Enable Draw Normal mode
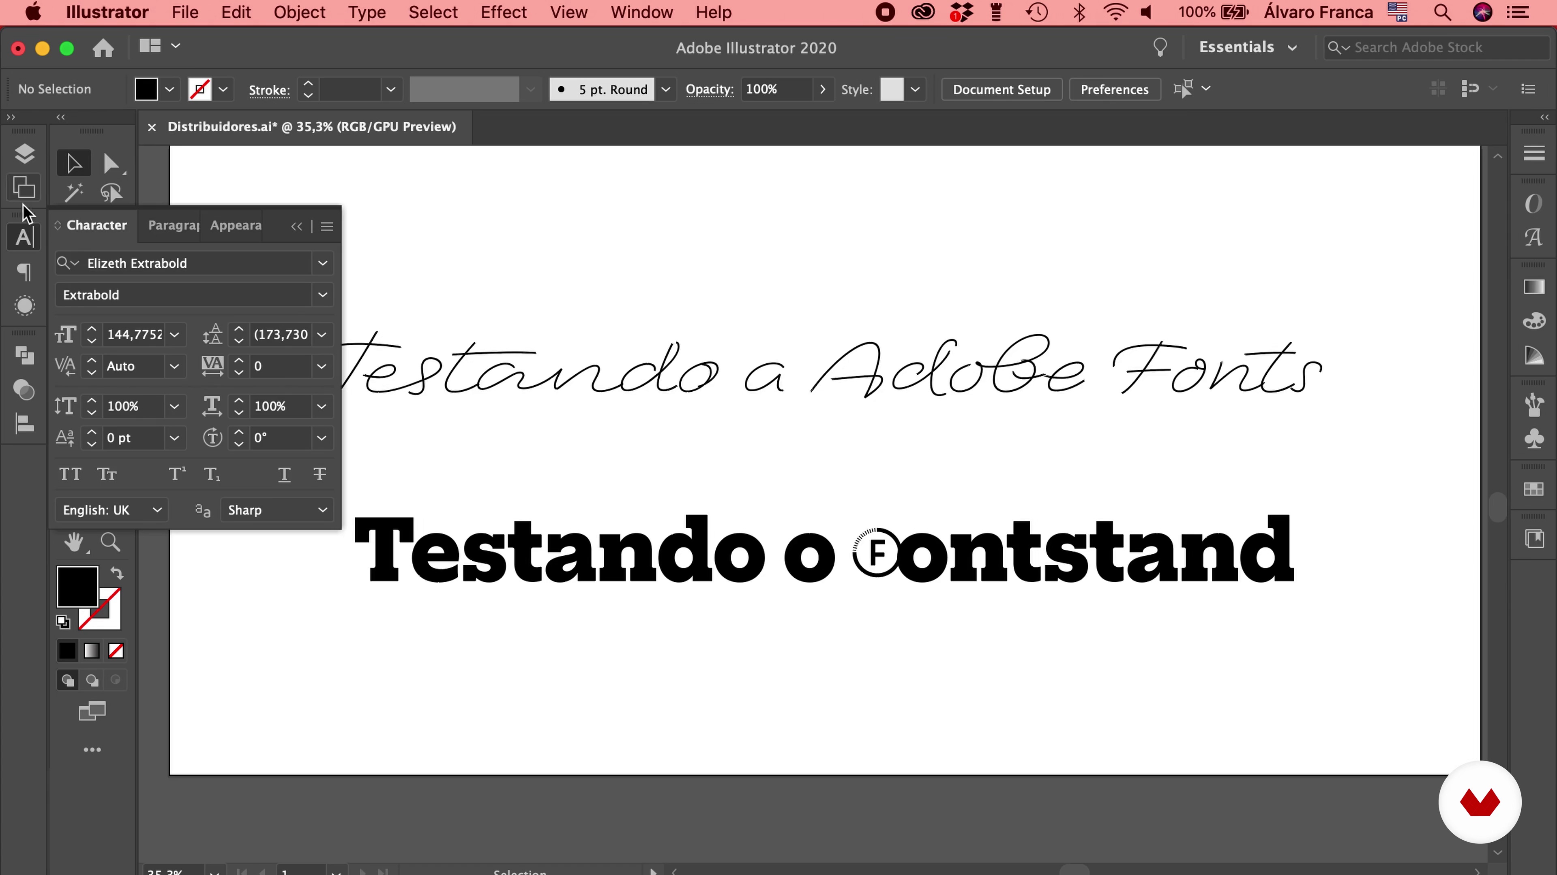 coord(68,681)
